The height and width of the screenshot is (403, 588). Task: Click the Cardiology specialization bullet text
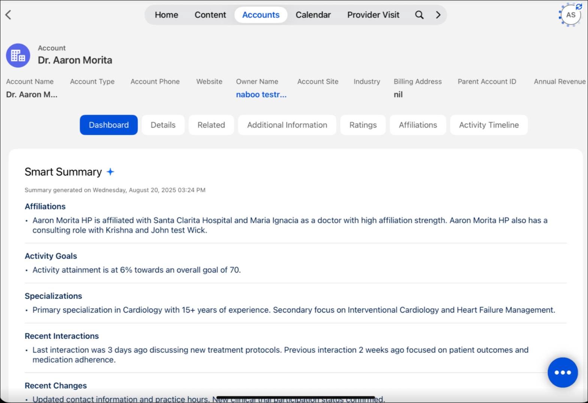[x=294, y=310]
